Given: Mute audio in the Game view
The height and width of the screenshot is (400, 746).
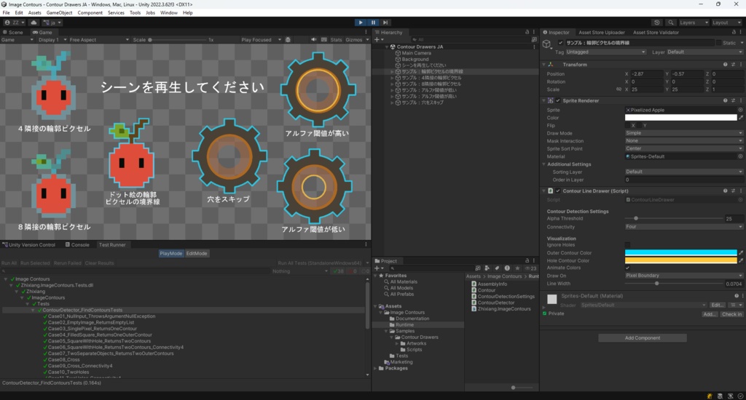Looking at the screenshot, I should coord(313,40).
